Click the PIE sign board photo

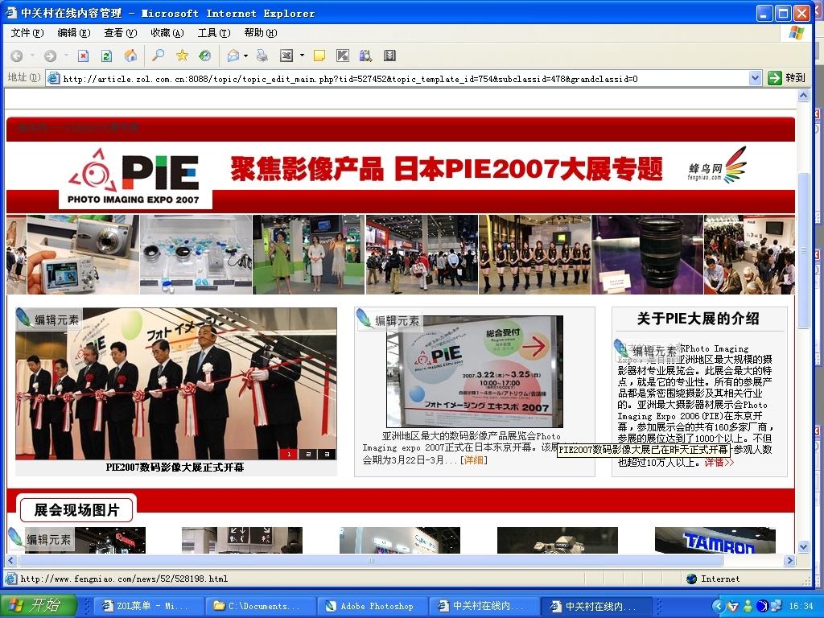tap(475, 371)
